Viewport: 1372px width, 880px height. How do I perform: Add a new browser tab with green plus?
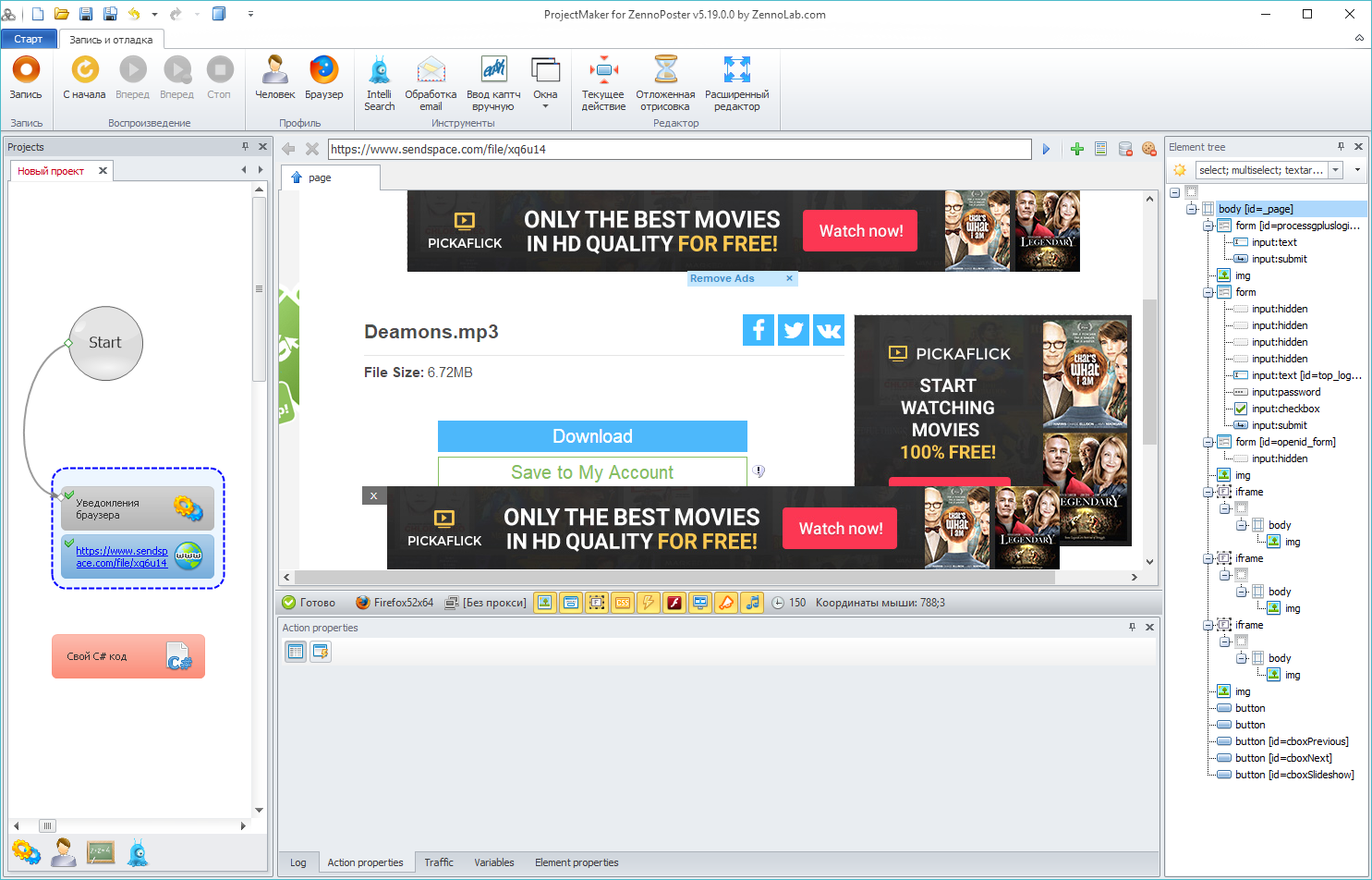click(x=1077, y=149)
